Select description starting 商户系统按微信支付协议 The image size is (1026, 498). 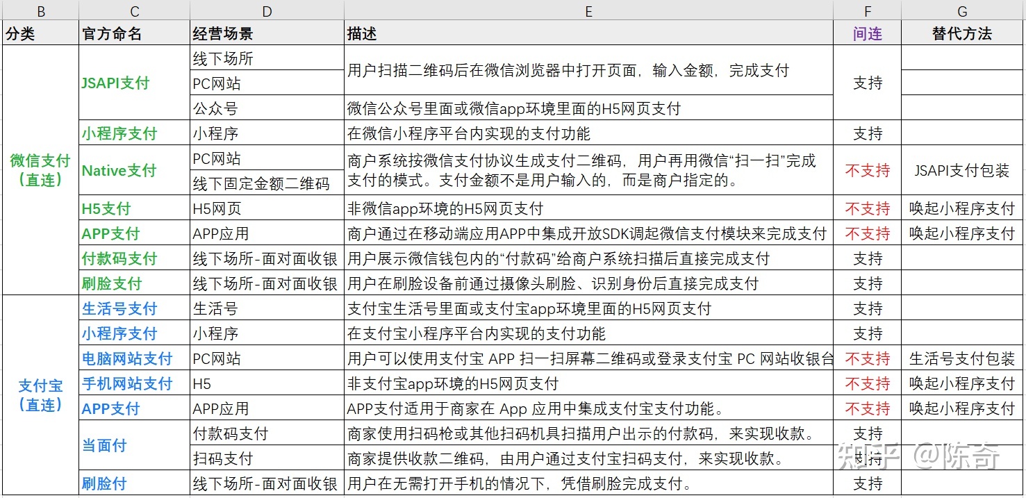[588, 170]
